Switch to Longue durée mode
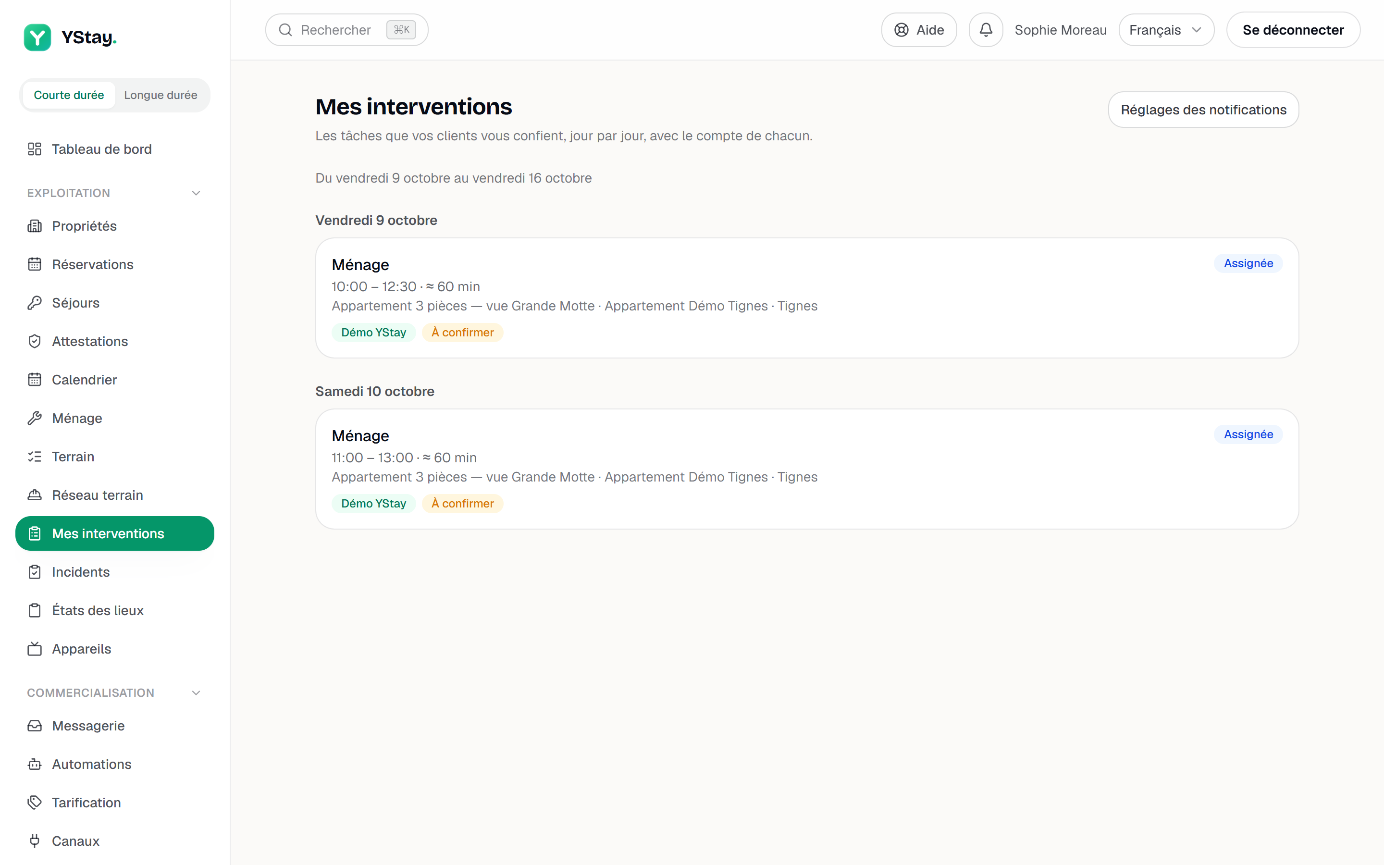This screenshot has width=1384, height=865. pyautogui.click(x=161, y=95)
